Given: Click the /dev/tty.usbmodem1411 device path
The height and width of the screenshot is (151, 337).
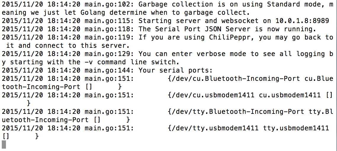Looking at the screenshot, I should [215, 128].
